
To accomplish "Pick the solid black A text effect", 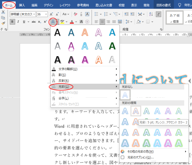I will tap(57, 33).
